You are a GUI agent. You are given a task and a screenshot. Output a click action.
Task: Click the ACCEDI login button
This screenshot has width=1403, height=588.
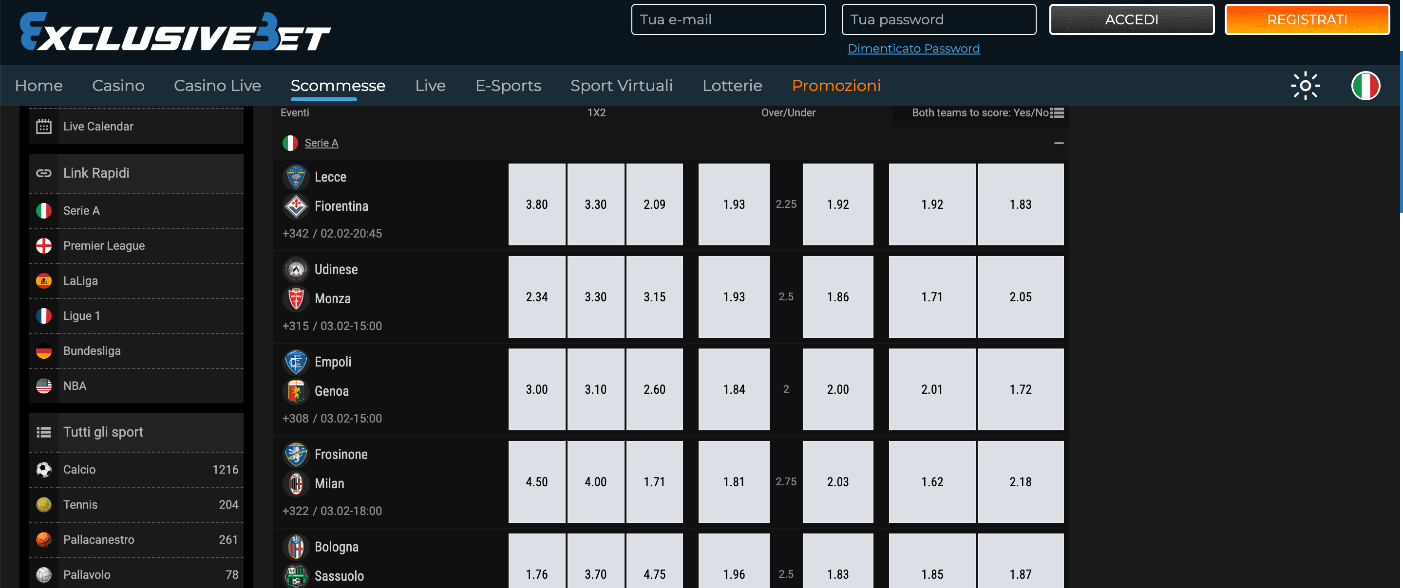click(x=1132, y=19)
